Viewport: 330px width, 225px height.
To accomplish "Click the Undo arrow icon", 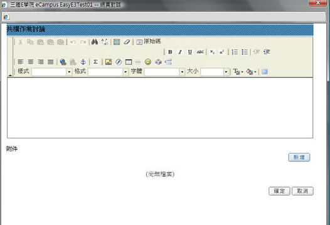I will 73,42.
